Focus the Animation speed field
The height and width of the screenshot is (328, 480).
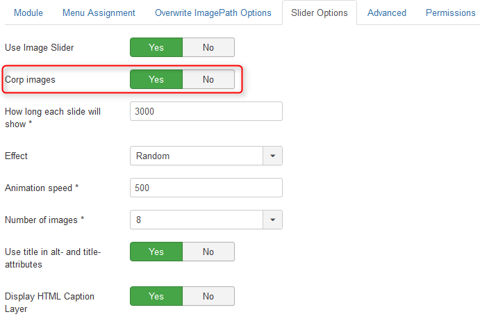pyautogui.click(x=206, y=188)
